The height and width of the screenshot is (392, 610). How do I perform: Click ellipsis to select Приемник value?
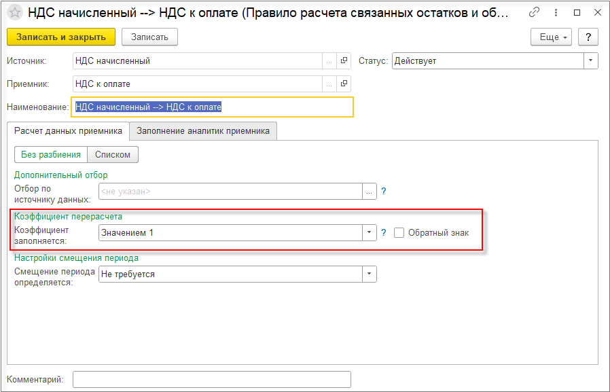click(x=329, y=84)
